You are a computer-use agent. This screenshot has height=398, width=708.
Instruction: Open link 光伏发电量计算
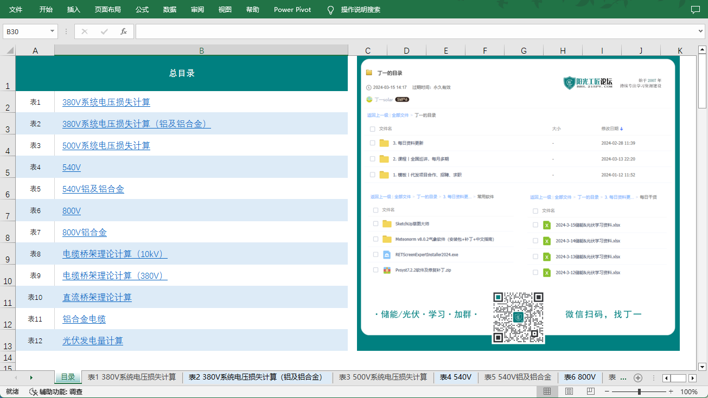(93, 341)
